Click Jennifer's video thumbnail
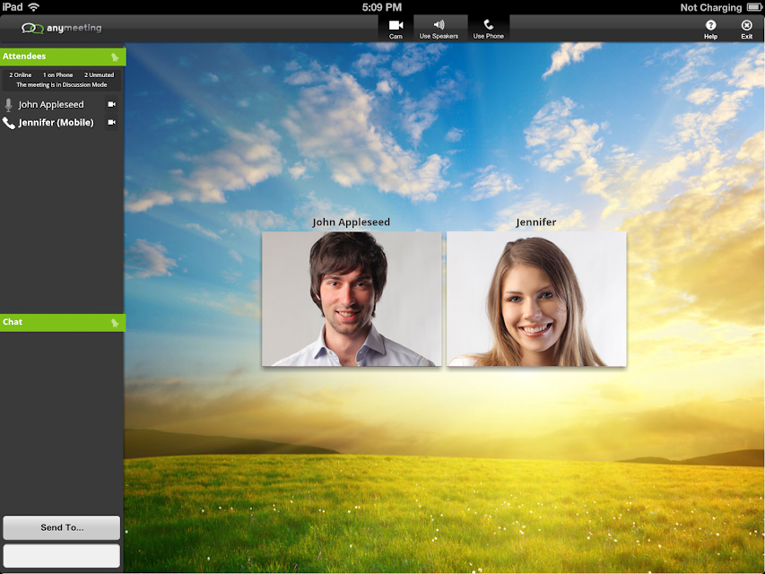This screenshot has height=574, width=765. (x=536, y=299)
